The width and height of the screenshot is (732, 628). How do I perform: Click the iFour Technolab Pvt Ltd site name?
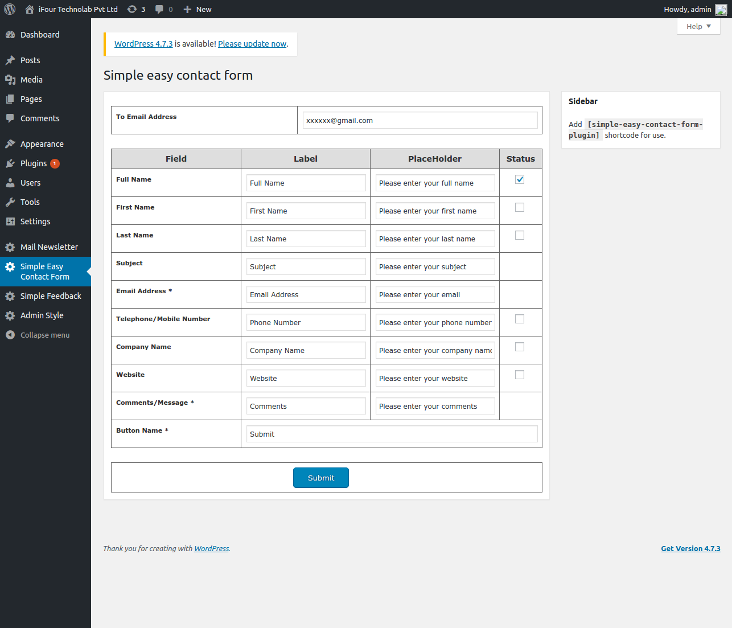78,9
